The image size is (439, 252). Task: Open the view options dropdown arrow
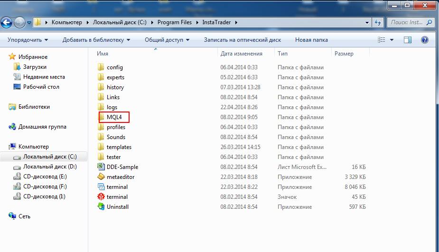(392, 40)
